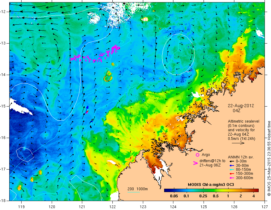Viewport: 271px width, 210px height.
Task: Click the magenta Argo circle symbol in legend
Action: click(x=197, y=155)
